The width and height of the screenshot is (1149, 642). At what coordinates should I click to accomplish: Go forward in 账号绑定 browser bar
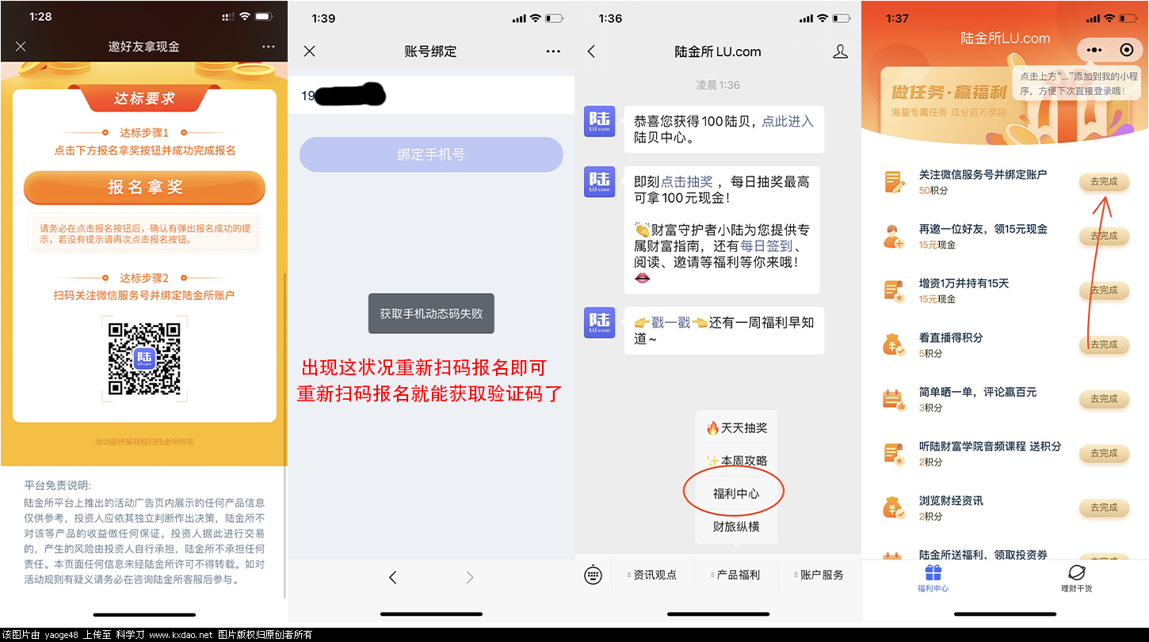click(469, 577)
